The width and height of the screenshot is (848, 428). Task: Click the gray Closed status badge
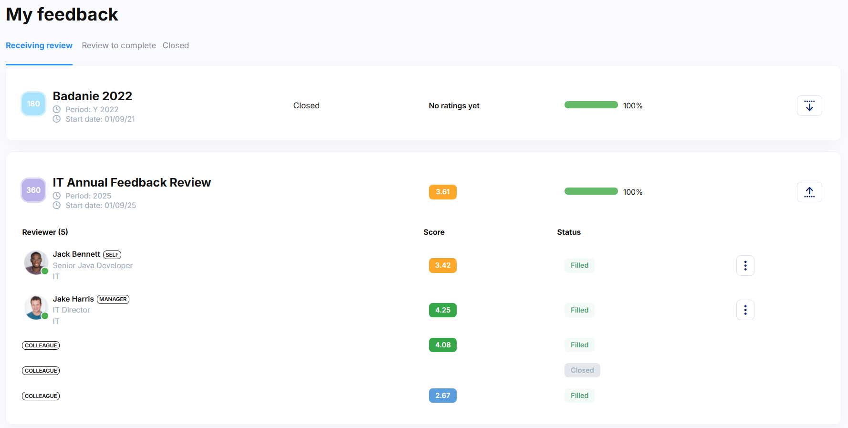582,370
